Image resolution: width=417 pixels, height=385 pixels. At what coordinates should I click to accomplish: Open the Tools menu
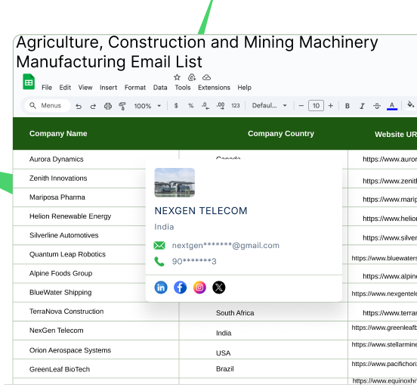pyautogui.click(x=183, y=88)
